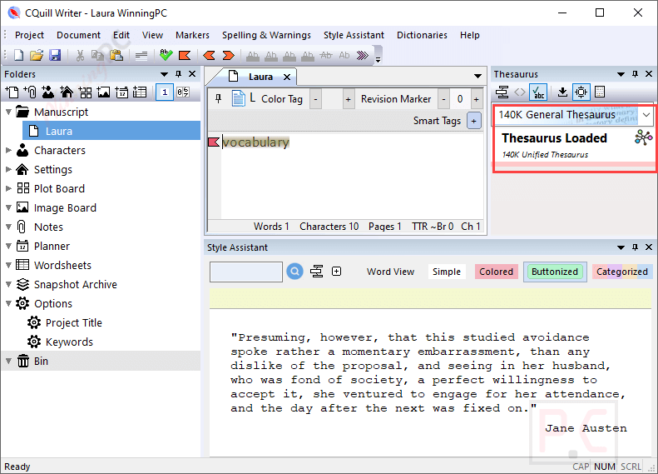Viewport: 658px width, 474px height.
Task: Click the Thesaurus list layout icon
Action: (x=600, y=92)
